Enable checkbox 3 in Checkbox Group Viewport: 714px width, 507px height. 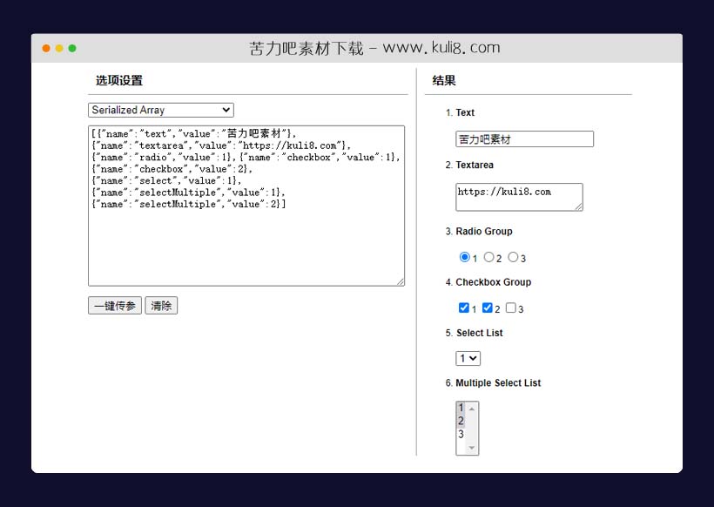pos(511,308)
